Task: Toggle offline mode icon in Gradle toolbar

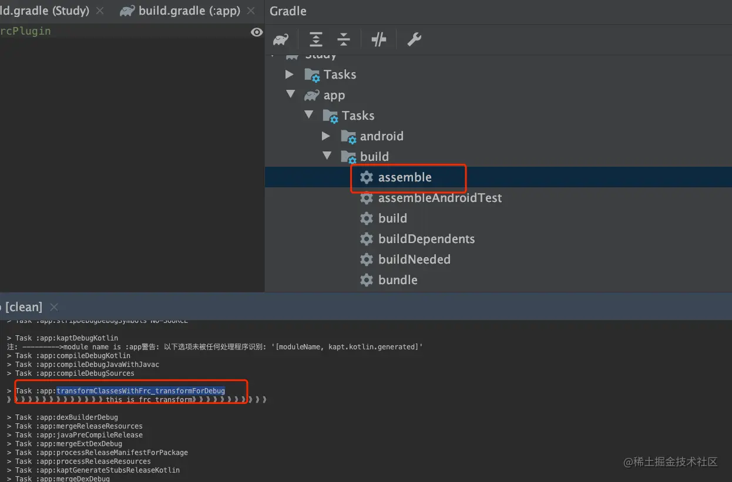Action: (x=379, y=40)
